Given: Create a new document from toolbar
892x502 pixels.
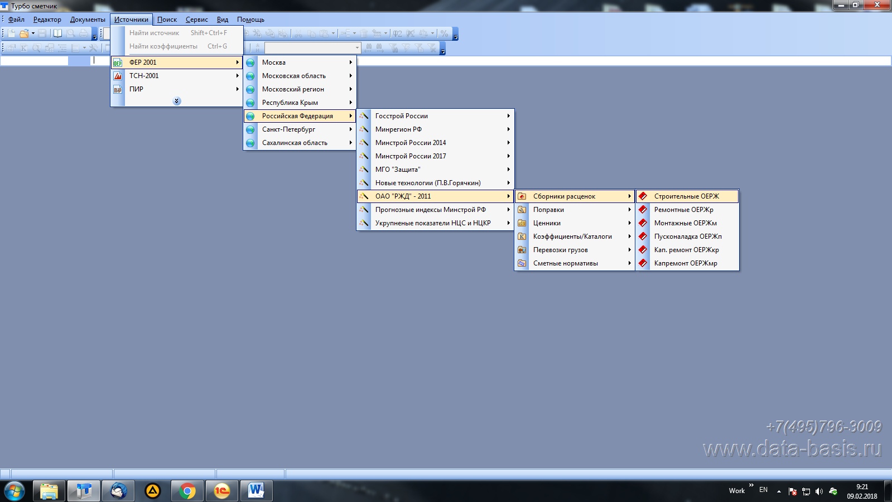Looking at the screenshot, I should pos(12,33).
